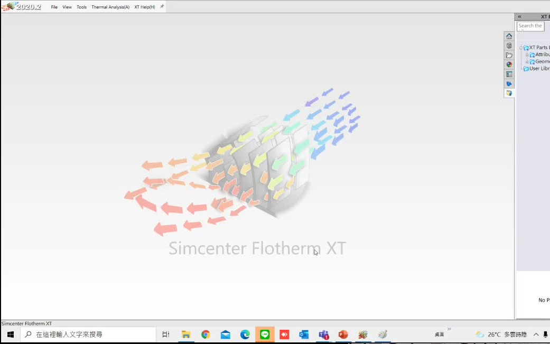Launch Google Chrome from the taskbar
550x344 pixels.
(x=206, y=334)
